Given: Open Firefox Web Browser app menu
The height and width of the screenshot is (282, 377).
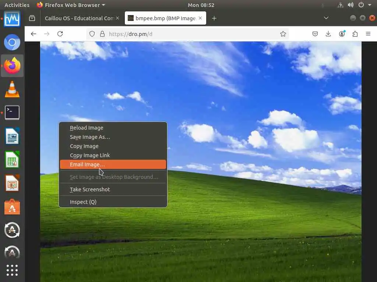Looking at the screenshot, I should tap(71, 5).
